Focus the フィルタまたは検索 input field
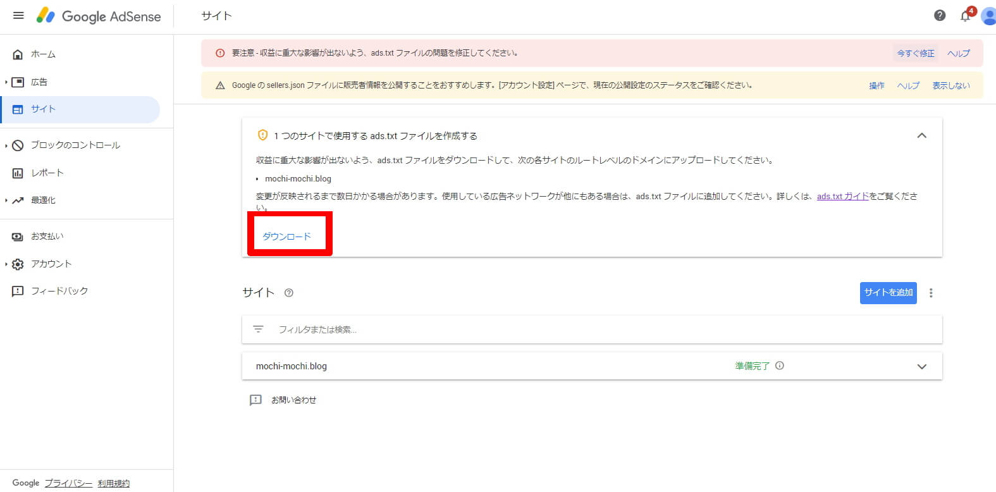 [x=592, y=329]
